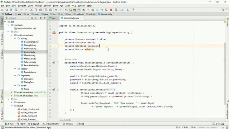Screen dimensions: 229x129
Task: Click the Save All toolbar icon
Action: pos(7,10)
